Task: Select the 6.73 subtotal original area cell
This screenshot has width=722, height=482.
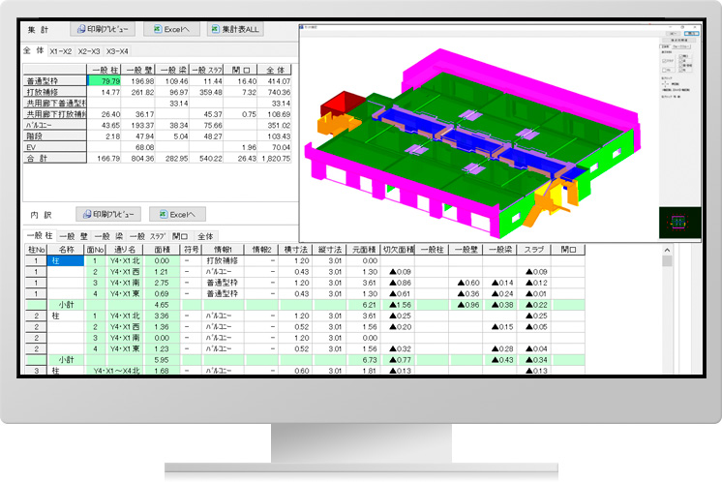Action: tap(363, 360)
